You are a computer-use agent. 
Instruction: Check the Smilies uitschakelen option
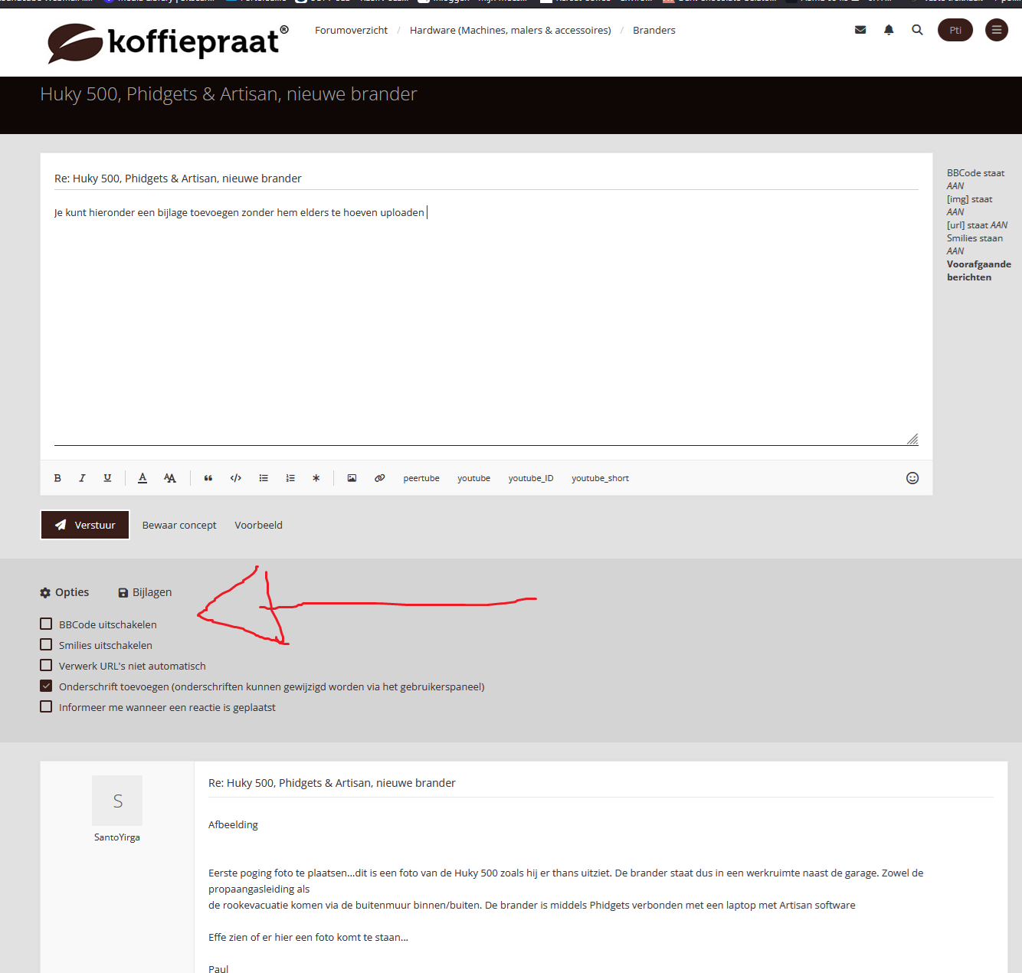coord(46,645)
